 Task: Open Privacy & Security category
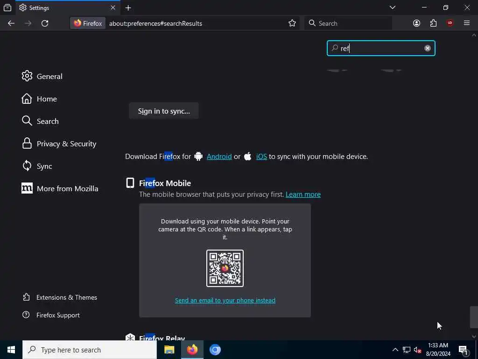click(59, 144)
